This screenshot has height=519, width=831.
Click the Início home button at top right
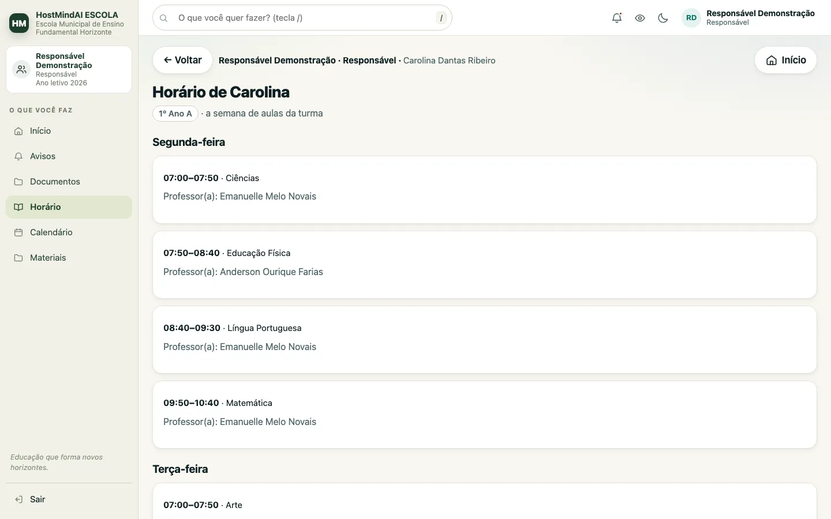click(785, 60)
